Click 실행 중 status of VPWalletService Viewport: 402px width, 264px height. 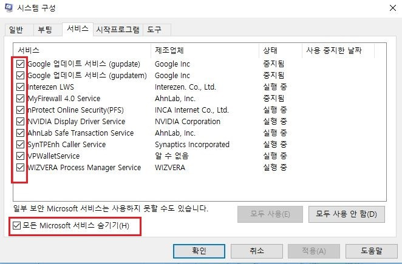(275, 156)
